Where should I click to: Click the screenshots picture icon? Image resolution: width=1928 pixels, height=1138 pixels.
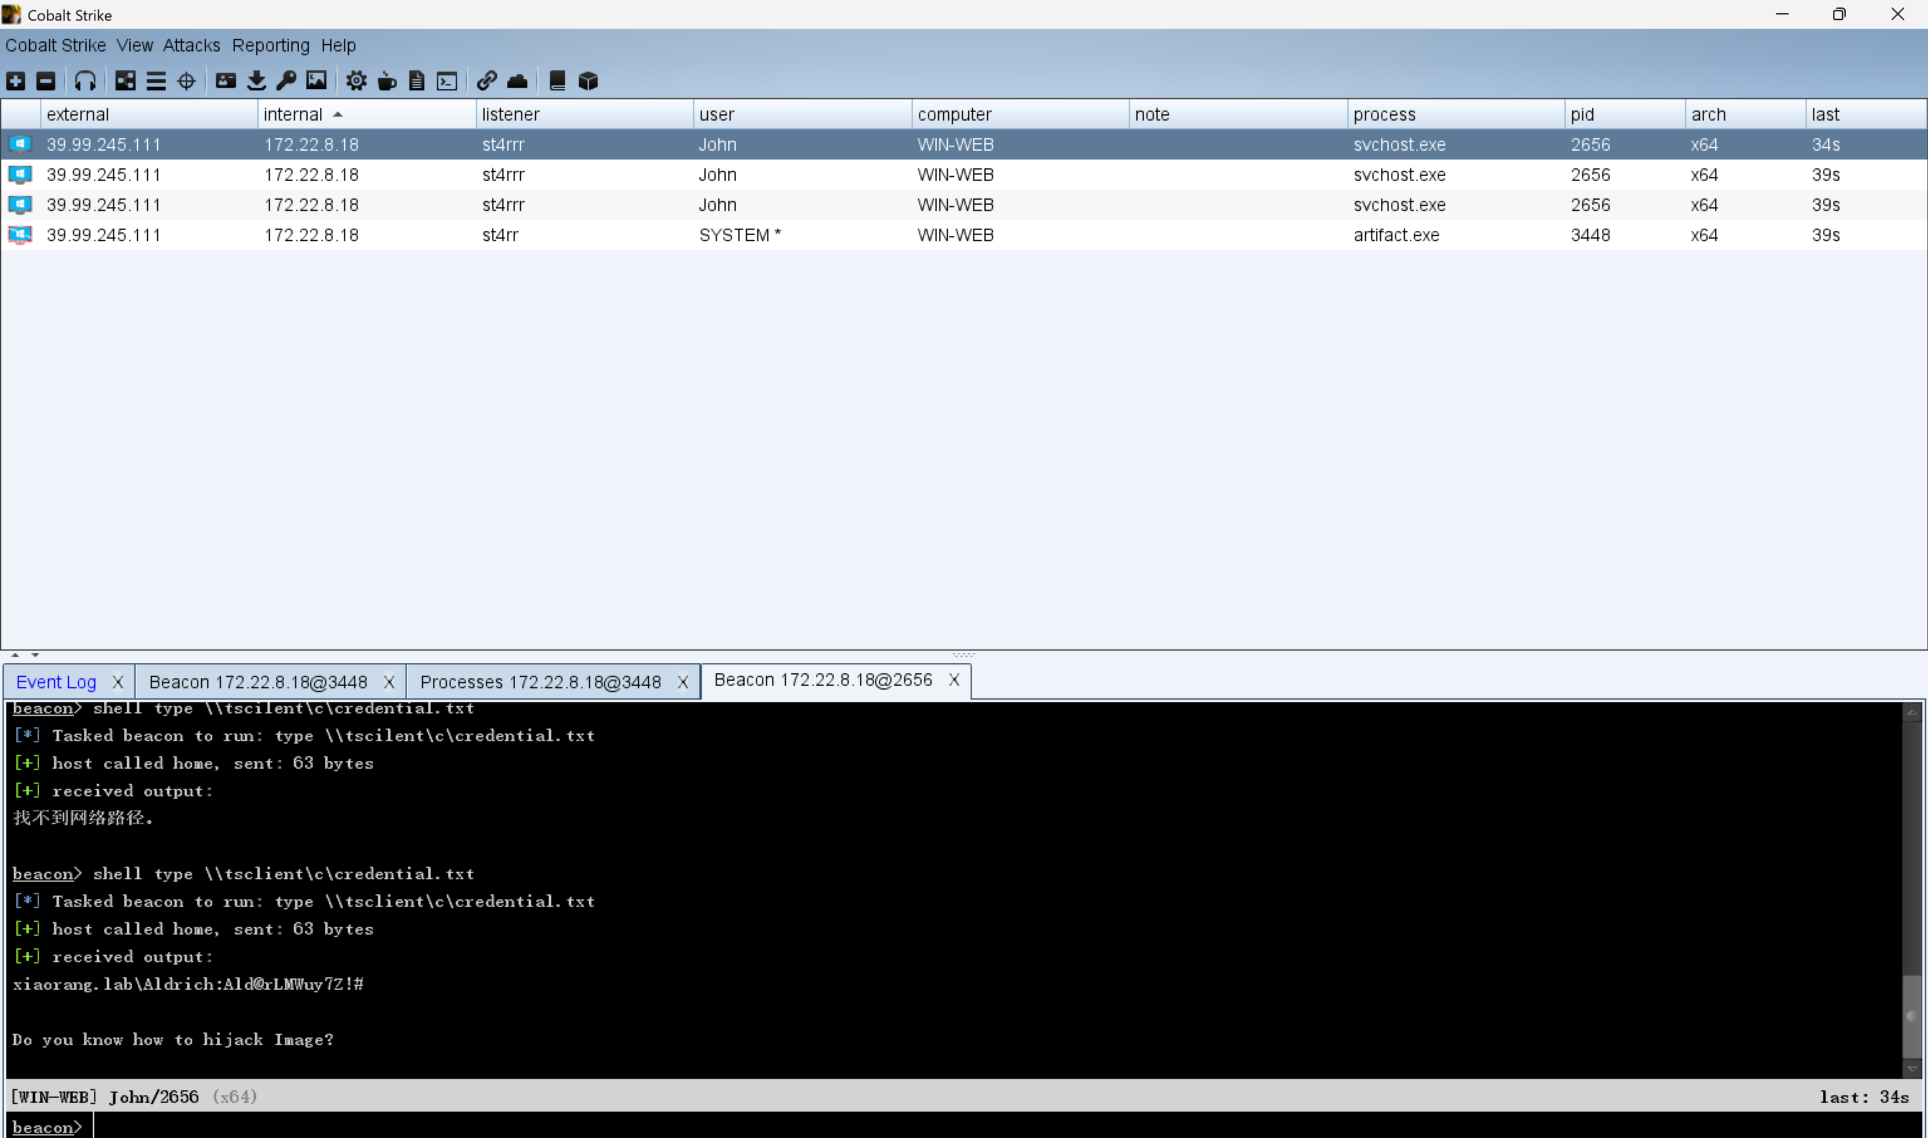(316, 80)
